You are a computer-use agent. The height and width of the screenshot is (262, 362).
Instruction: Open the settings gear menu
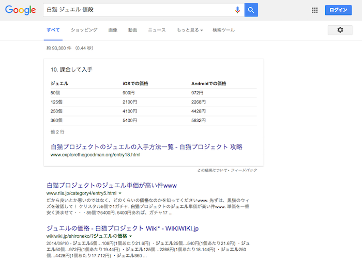340,30
